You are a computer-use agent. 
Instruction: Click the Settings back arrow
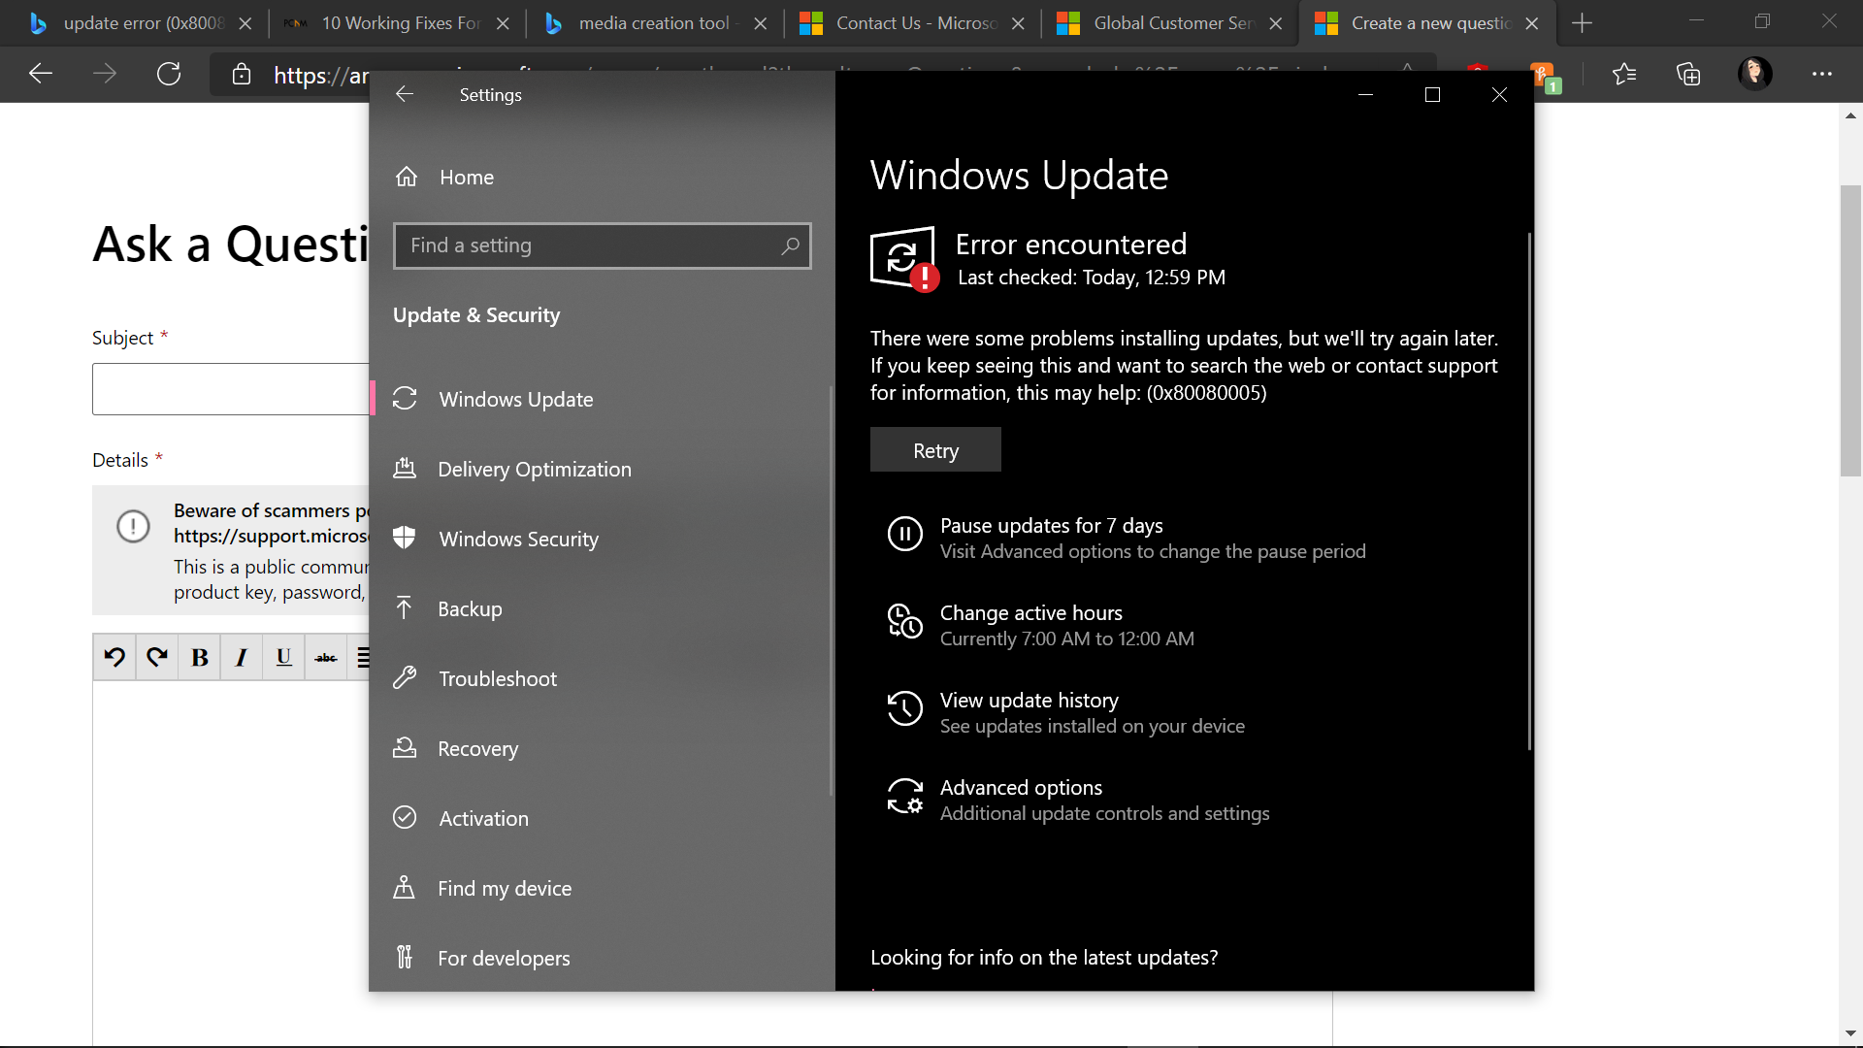[x=405, y=94]
